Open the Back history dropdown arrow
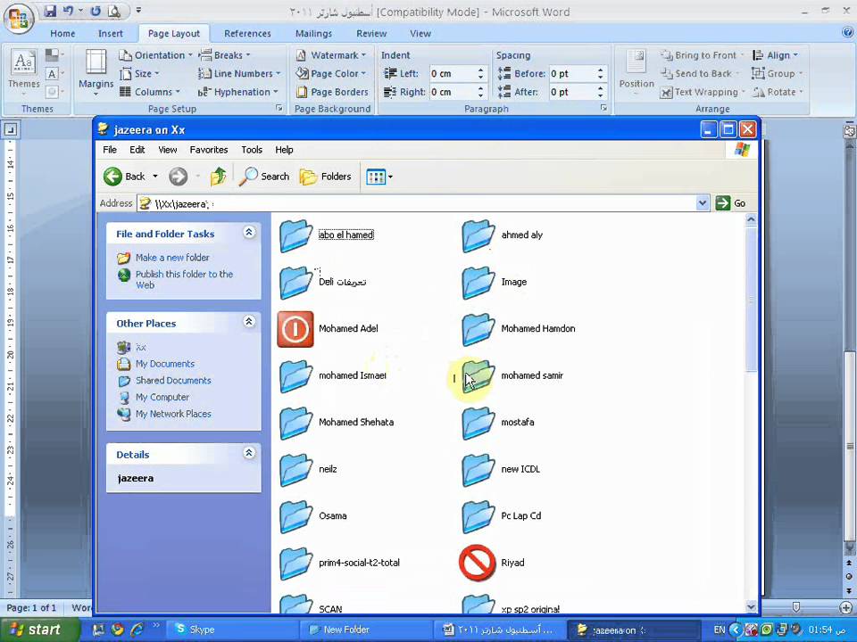This screenshot has height=642, width=857. coord(155,177)
